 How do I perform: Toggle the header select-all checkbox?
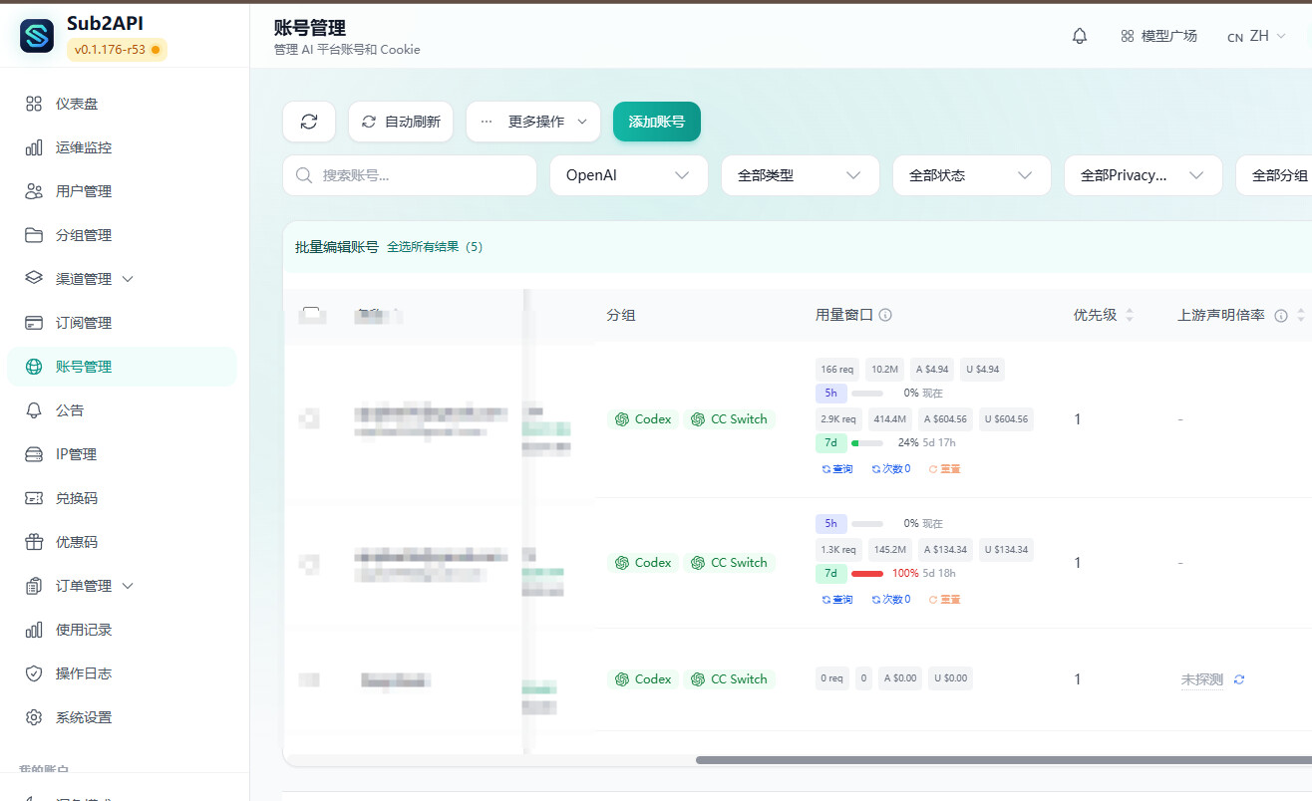click(311, 315)
